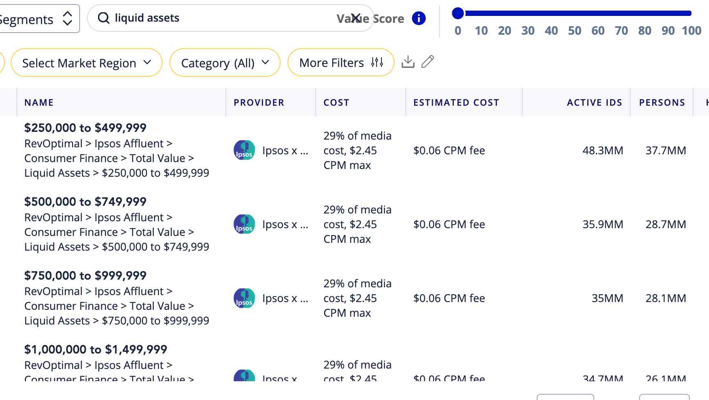Screen dimensions: 709x400
Task: Click Ipsos logo in $250,000 to $499,999 row
Action: 244,150
